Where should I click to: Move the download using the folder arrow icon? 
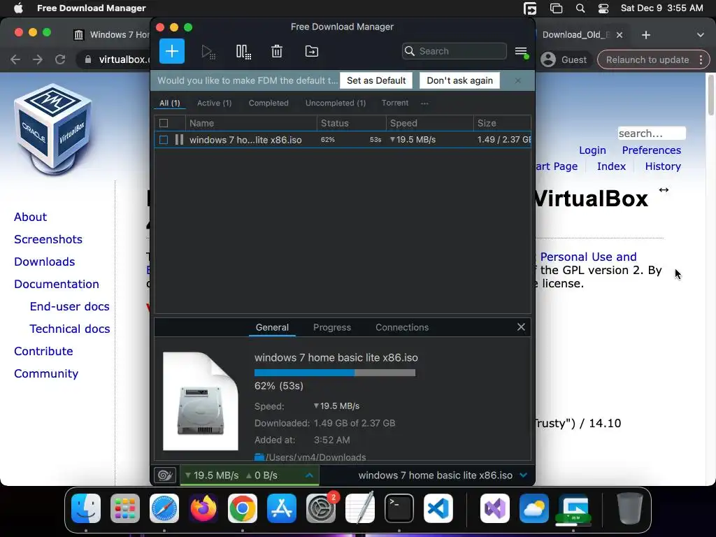(x=311, y=51)
